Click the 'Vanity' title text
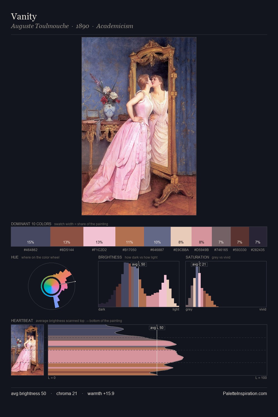Viewport: 278px width, 417px height. (x=24, y=17)
